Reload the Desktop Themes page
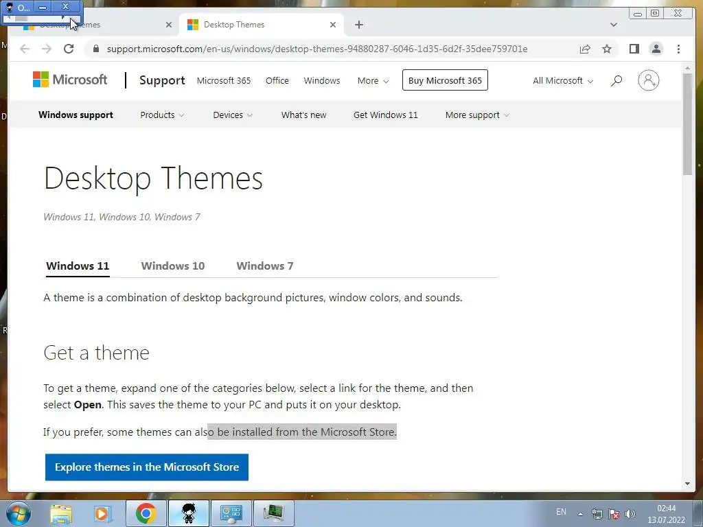The width and height of the screenshot is (703, 527). coord(69,49)
